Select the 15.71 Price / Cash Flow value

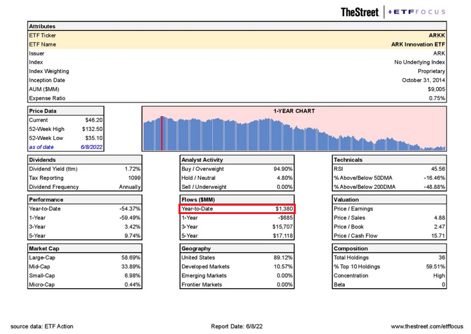coord(438,236)
